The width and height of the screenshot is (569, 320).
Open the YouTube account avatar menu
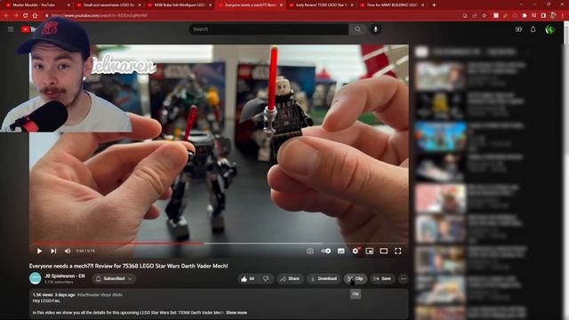click(549, 29)
